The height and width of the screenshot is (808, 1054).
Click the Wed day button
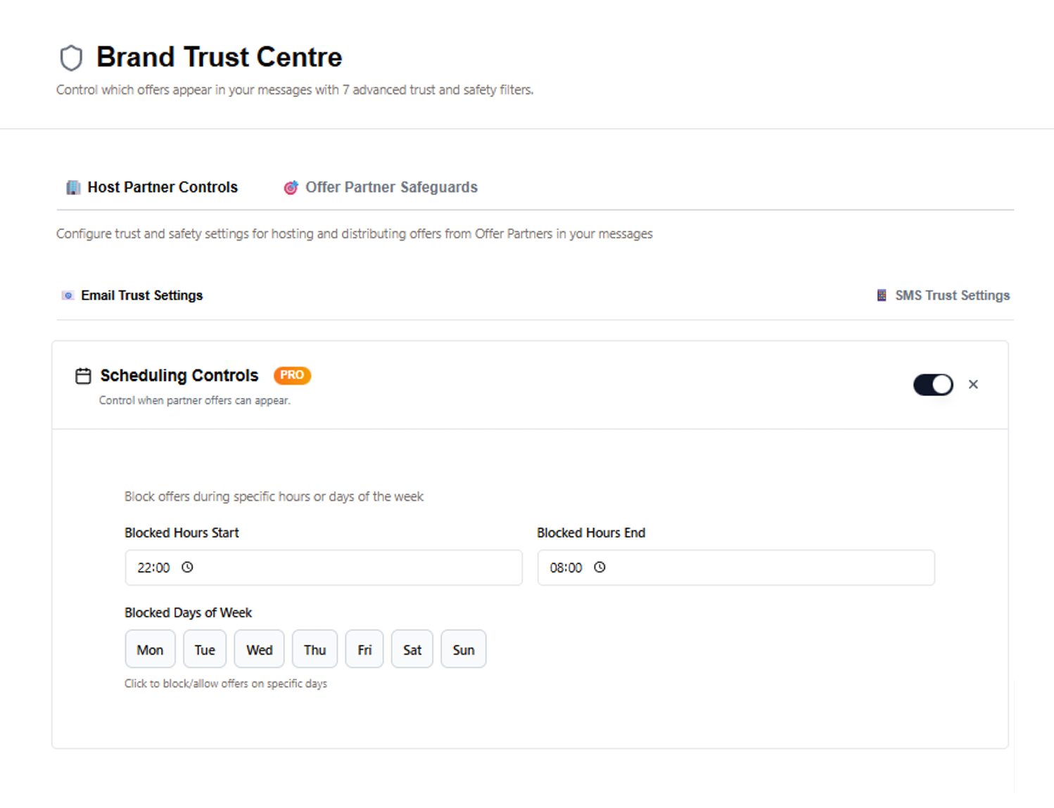(259, 649)
